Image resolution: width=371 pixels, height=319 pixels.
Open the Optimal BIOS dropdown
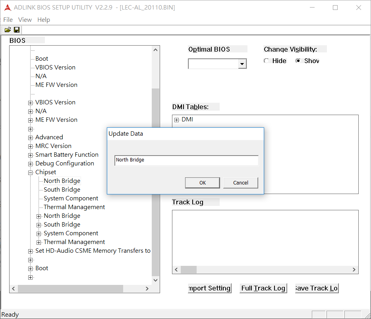coord(242,64)
